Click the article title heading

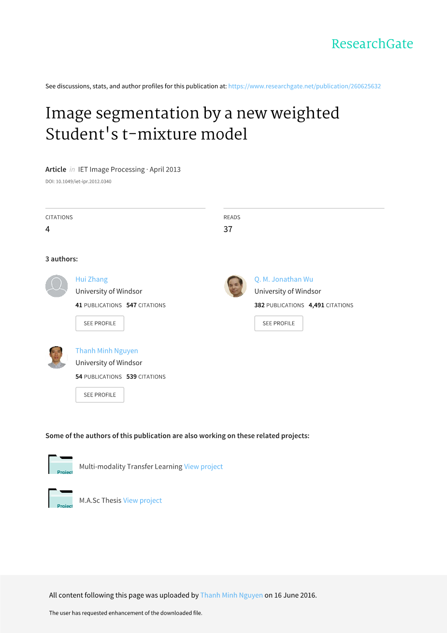(x=192, y=123)
